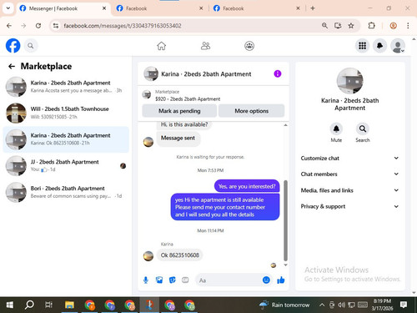Screen dimensions: 417x313
Task: Open the Chrome profile icon
Action: coord(393,26)
